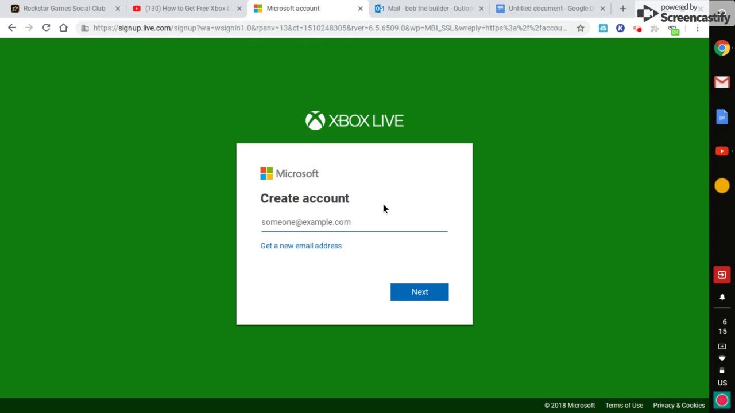This screenshot has height=413, width=735.
Task: Click the clock showing 6 15
Action: (722, 326)
